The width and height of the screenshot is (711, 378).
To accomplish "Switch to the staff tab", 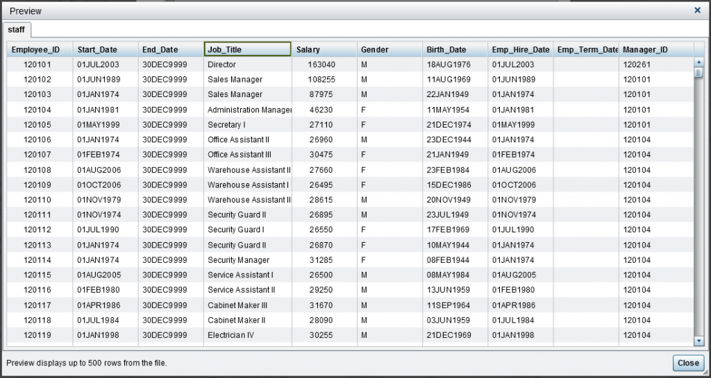I will click(16, 30).
